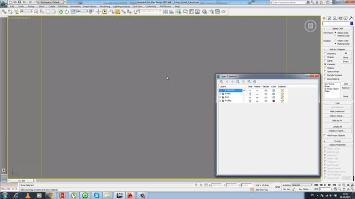Enable the Shapes hide category checkbox
Image resolution: width=355 pixels, height=199 pixels.
pyautogui.click(x=326, y=57)
